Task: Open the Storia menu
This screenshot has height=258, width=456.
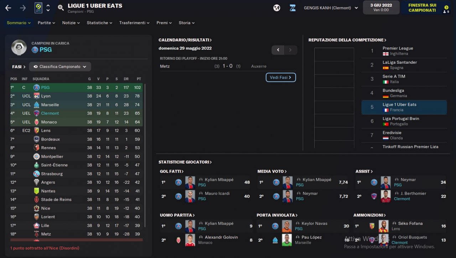Action: coord(186,23)
